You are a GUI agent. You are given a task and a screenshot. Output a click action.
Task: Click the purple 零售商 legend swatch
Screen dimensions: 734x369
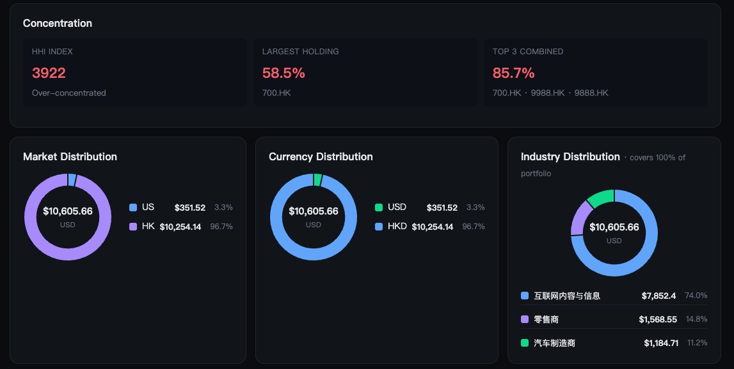tap(525, 319)
